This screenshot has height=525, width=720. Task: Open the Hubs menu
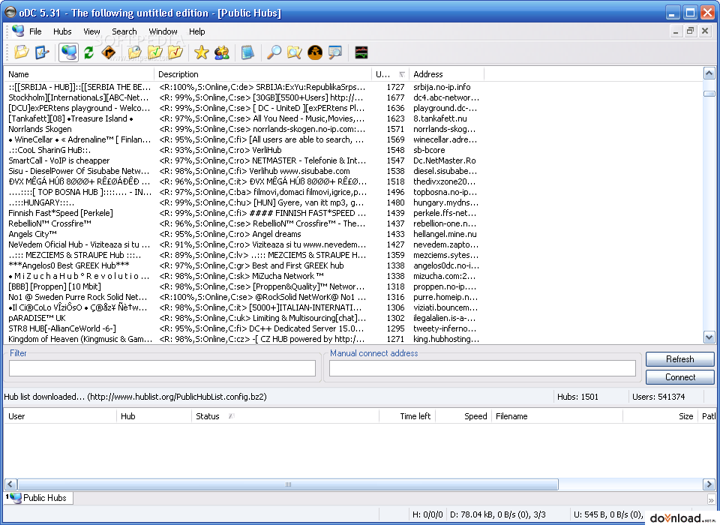(x=62, y=31)
